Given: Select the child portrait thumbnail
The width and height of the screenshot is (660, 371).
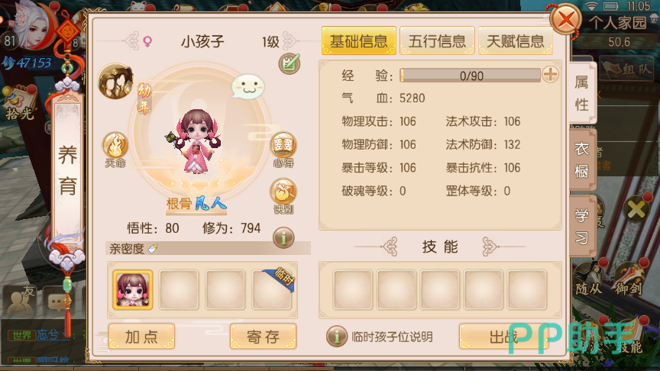Looking at the screenshot, I should (x=133, y=290).
